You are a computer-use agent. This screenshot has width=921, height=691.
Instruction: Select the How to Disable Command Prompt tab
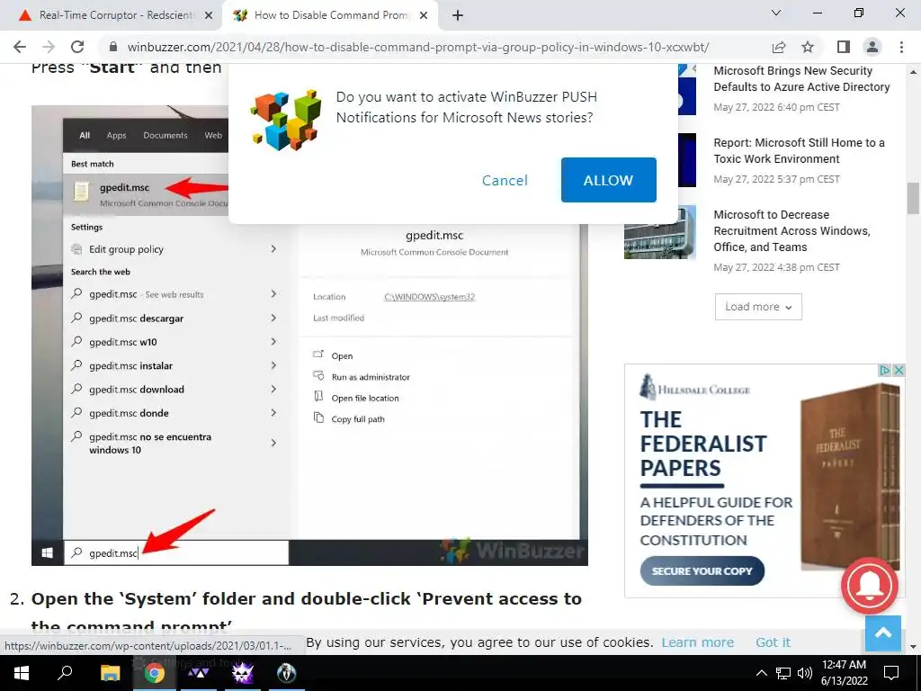(x=329, y=15)
